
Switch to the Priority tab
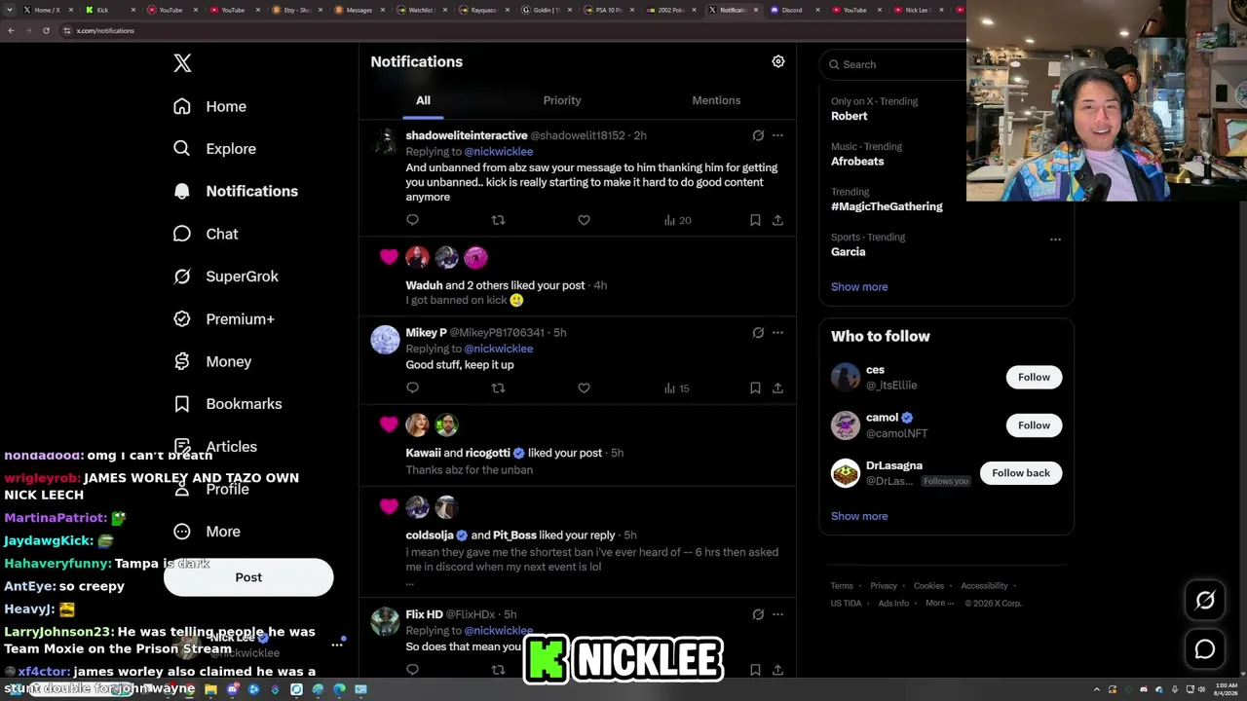(x=562, y=100)
